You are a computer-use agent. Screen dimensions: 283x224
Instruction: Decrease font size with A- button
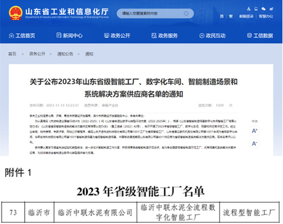coord(255,144)
